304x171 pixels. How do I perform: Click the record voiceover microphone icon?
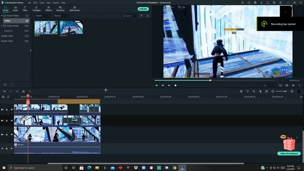pos(254,91)
